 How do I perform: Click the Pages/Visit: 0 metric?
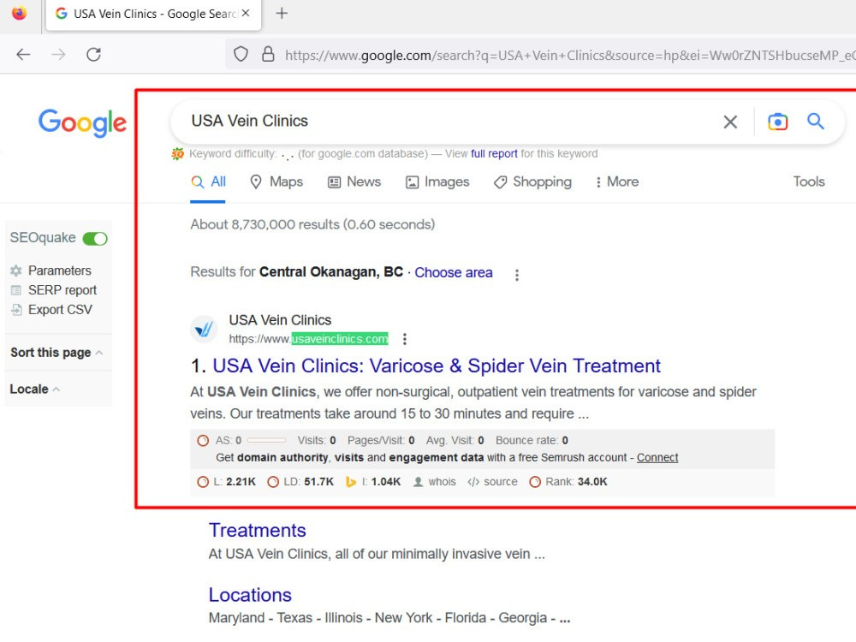381,441
